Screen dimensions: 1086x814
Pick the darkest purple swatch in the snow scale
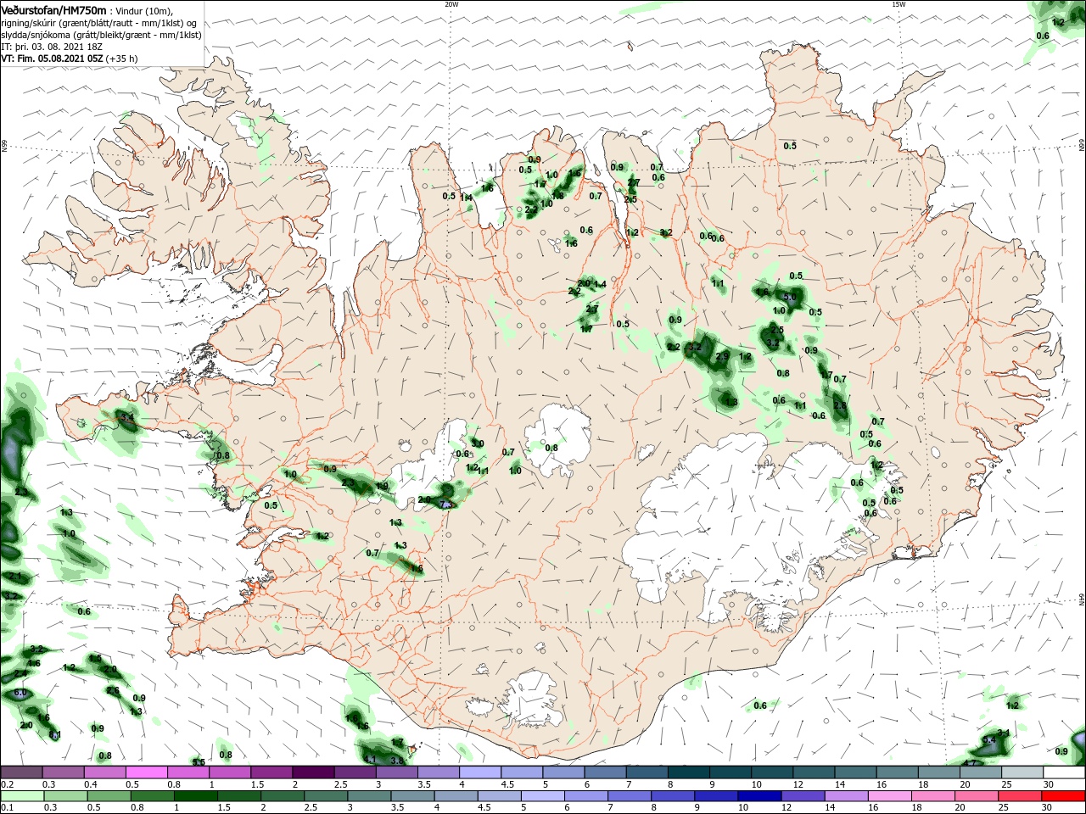pos(313,772)
